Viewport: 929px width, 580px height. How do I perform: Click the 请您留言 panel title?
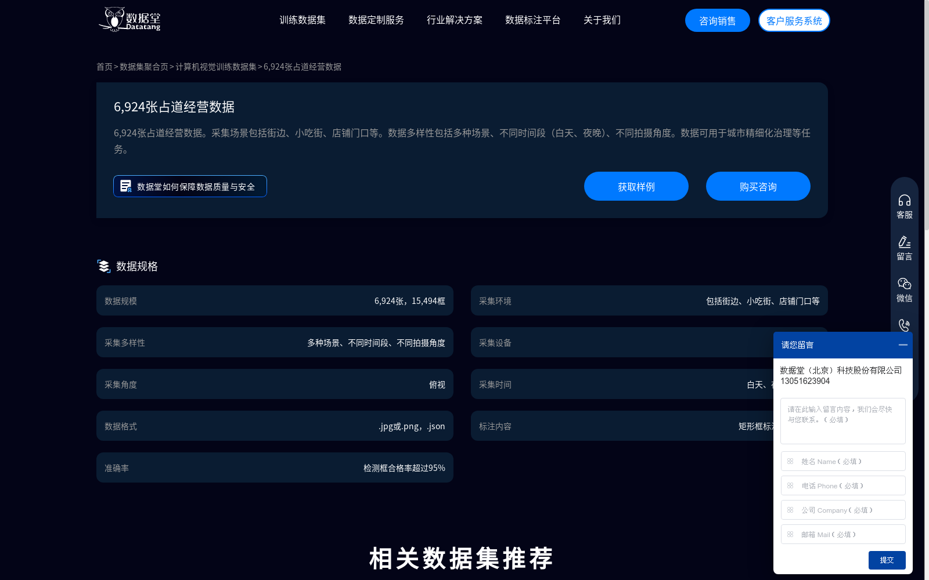tap(797, 345)
